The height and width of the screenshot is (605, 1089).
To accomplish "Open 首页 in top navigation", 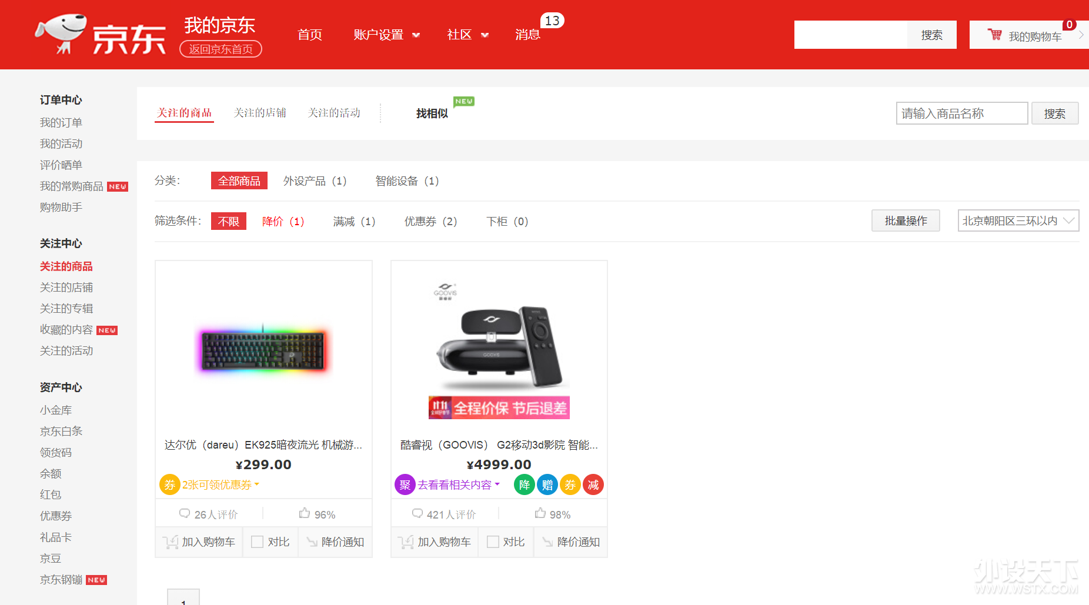I will click(x=310, y=35).
